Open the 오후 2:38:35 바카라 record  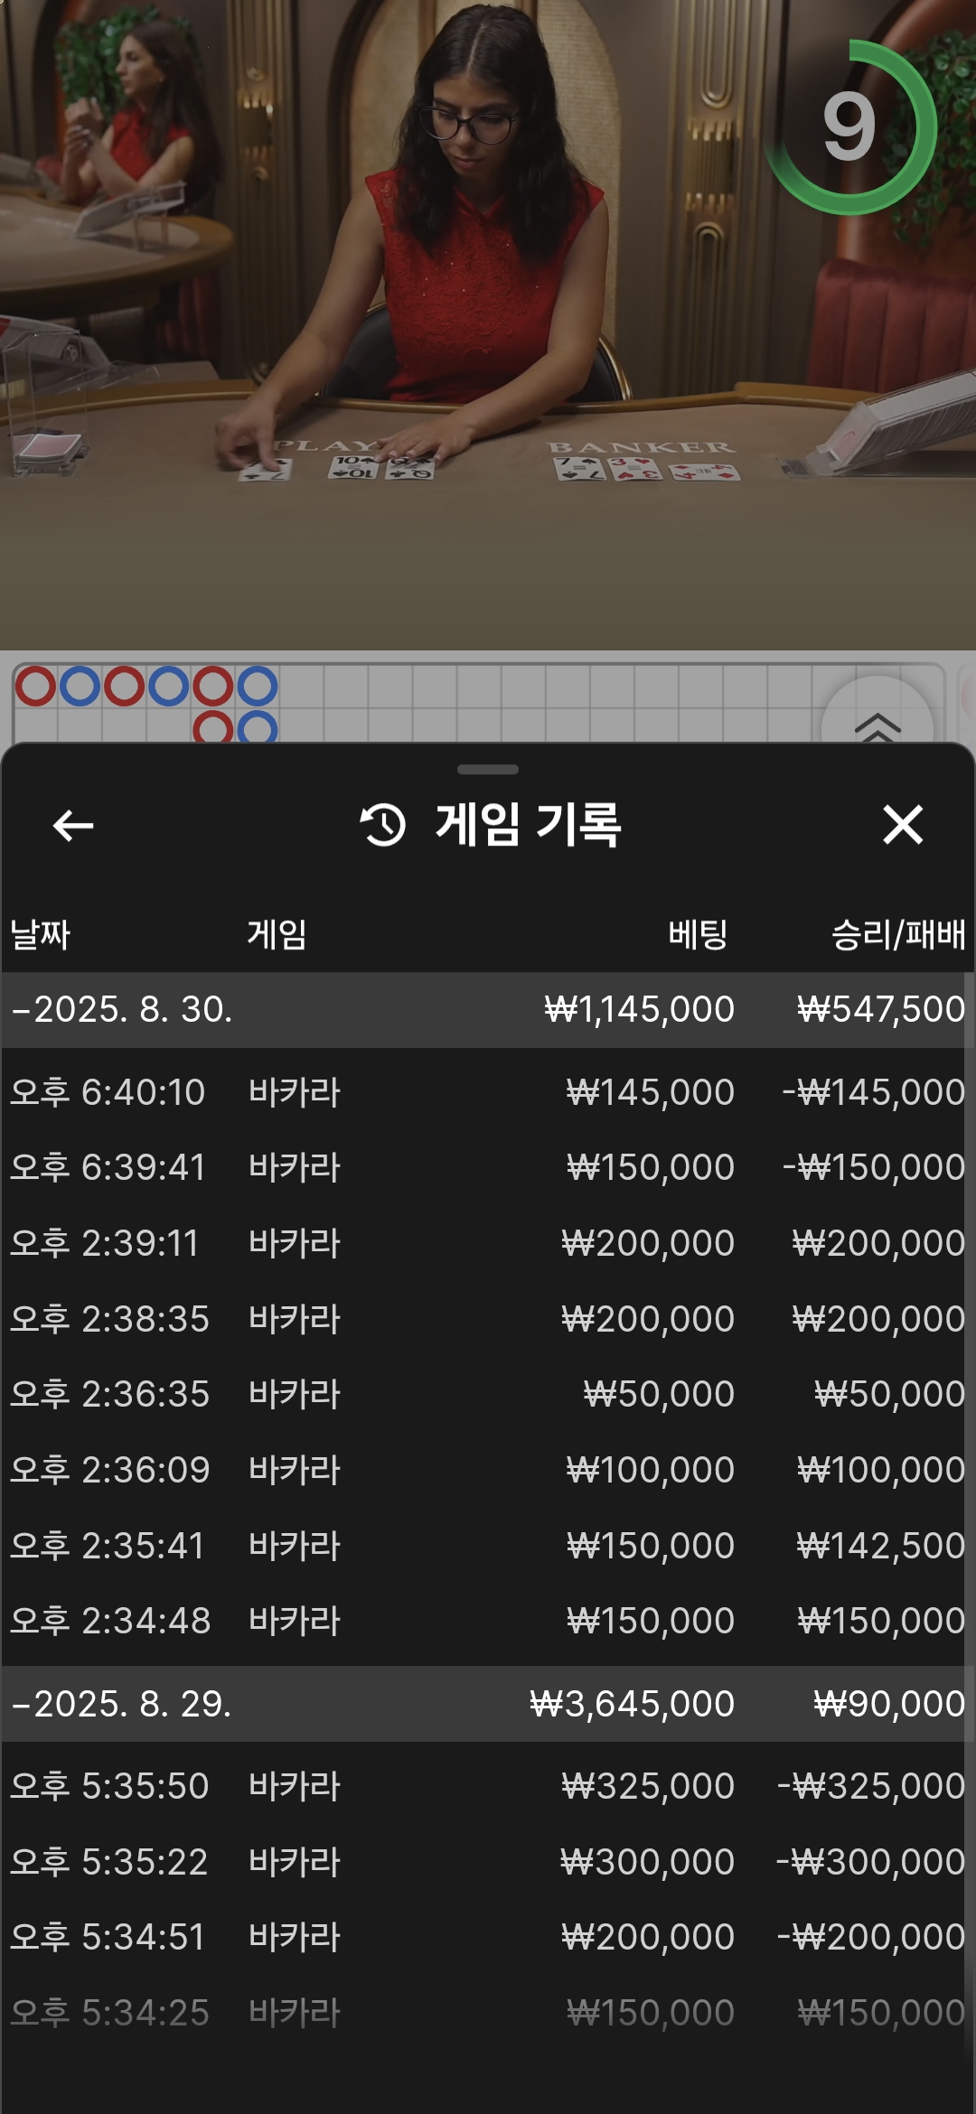pos(488,1319)
